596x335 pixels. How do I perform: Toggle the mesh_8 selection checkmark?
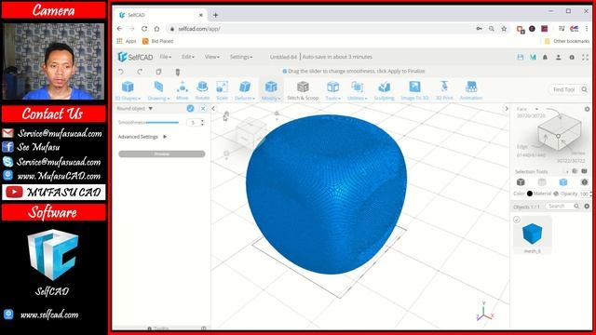[517, 220]
